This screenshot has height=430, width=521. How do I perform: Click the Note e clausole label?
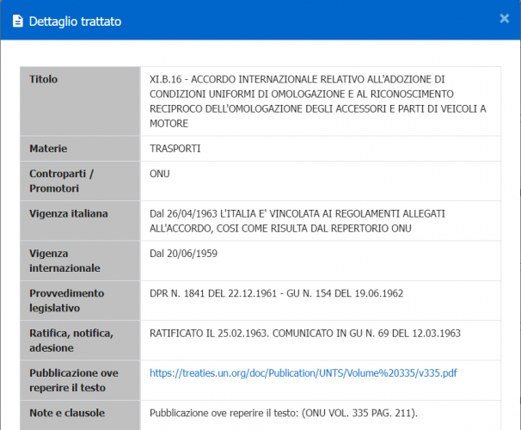pyautogui.click(x=70, y=412)
